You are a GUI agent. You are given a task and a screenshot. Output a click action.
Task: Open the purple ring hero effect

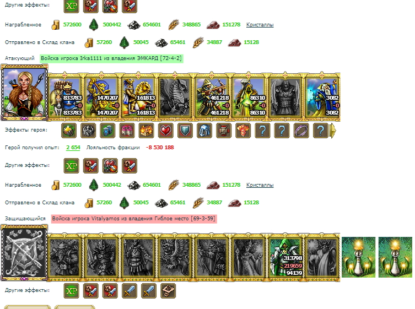click(x=301, y=131)
